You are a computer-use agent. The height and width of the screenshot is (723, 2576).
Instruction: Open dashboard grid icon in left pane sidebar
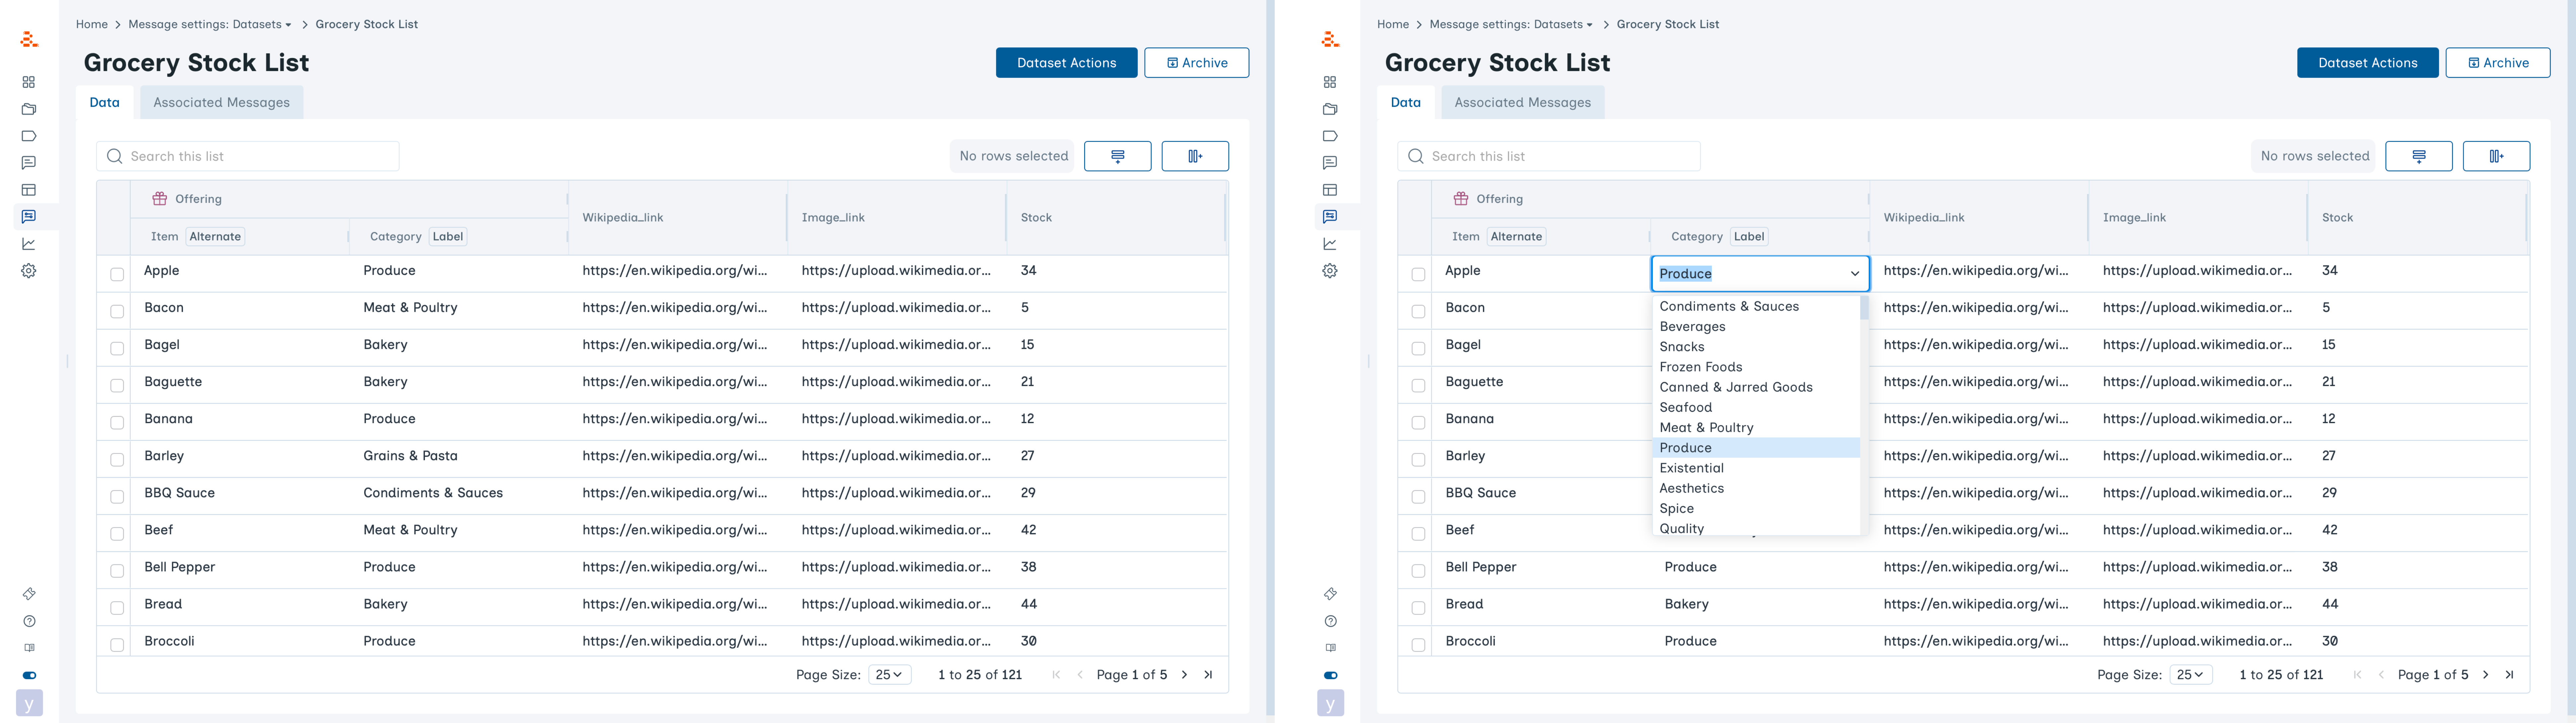click(29, 82)
